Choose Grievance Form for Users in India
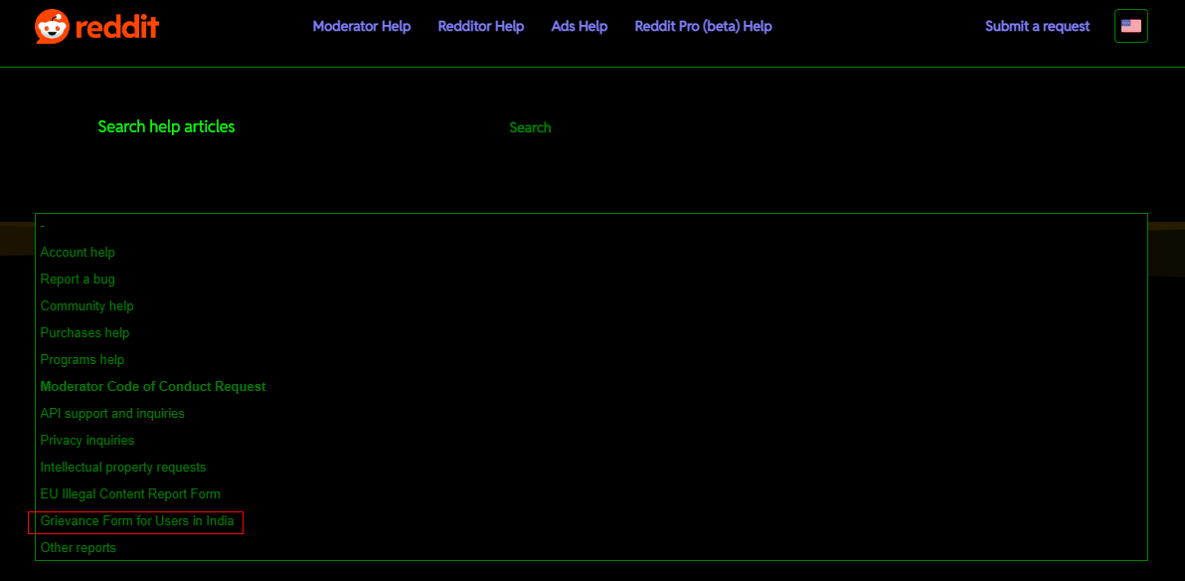Screen dimensions: 1185x581 [591, 521]
